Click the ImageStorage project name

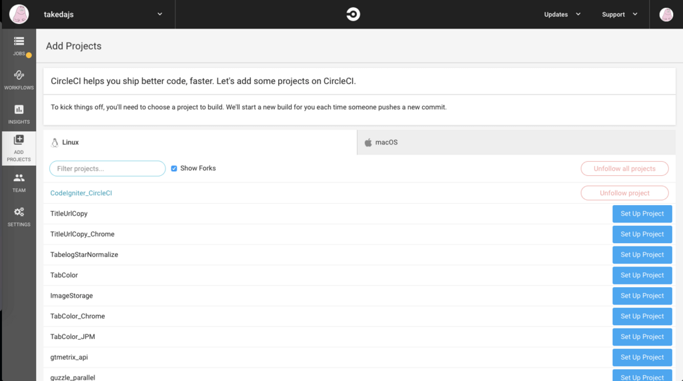coord(71,296)
